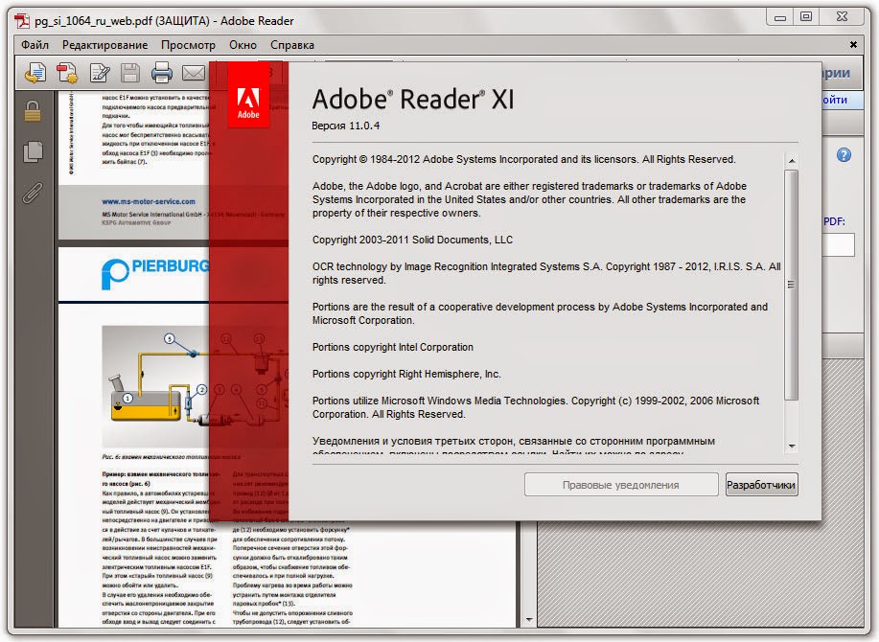The width and height of the screenshot is (879, 642).
Task: Open the Справка menu
Action: click(293, 44)
